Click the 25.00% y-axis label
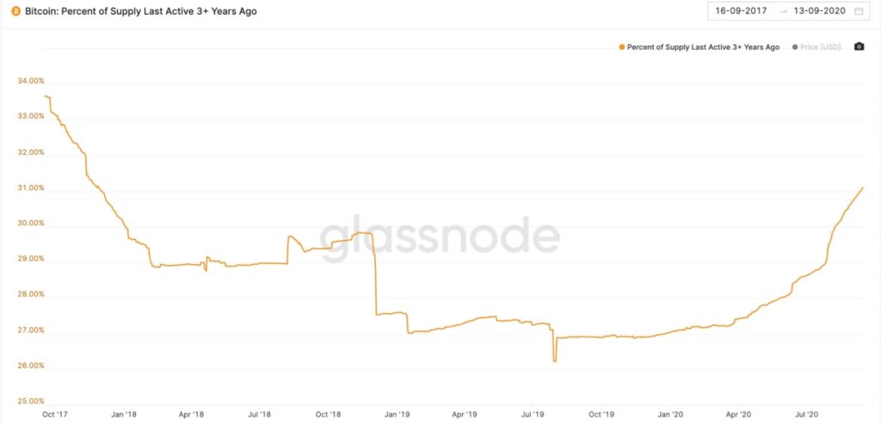 pos(31,402)
